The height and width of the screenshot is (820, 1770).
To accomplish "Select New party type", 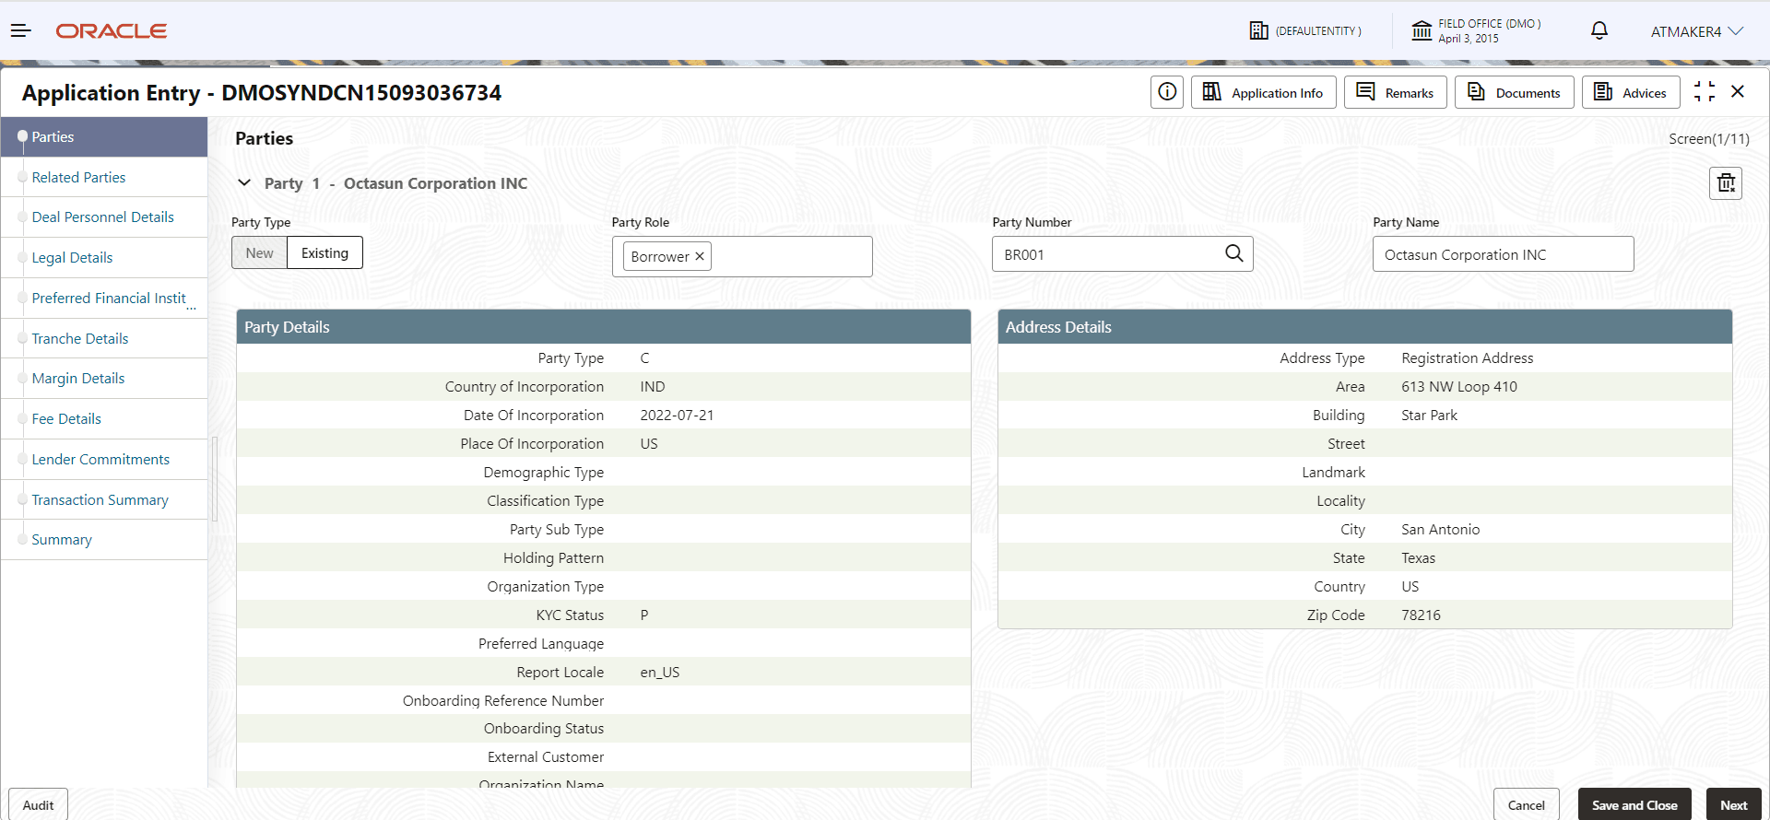I will tap(259, 252).
